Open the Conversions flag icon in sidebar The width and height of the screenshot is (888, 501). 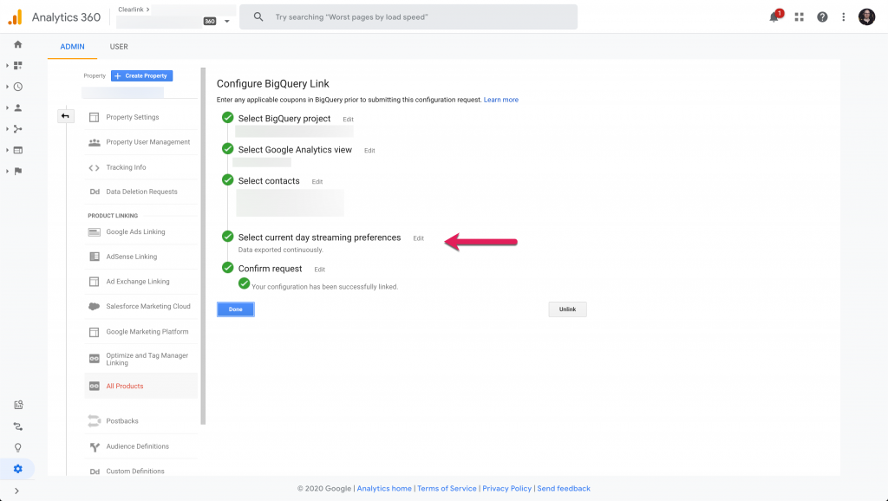tap(18, 171)
